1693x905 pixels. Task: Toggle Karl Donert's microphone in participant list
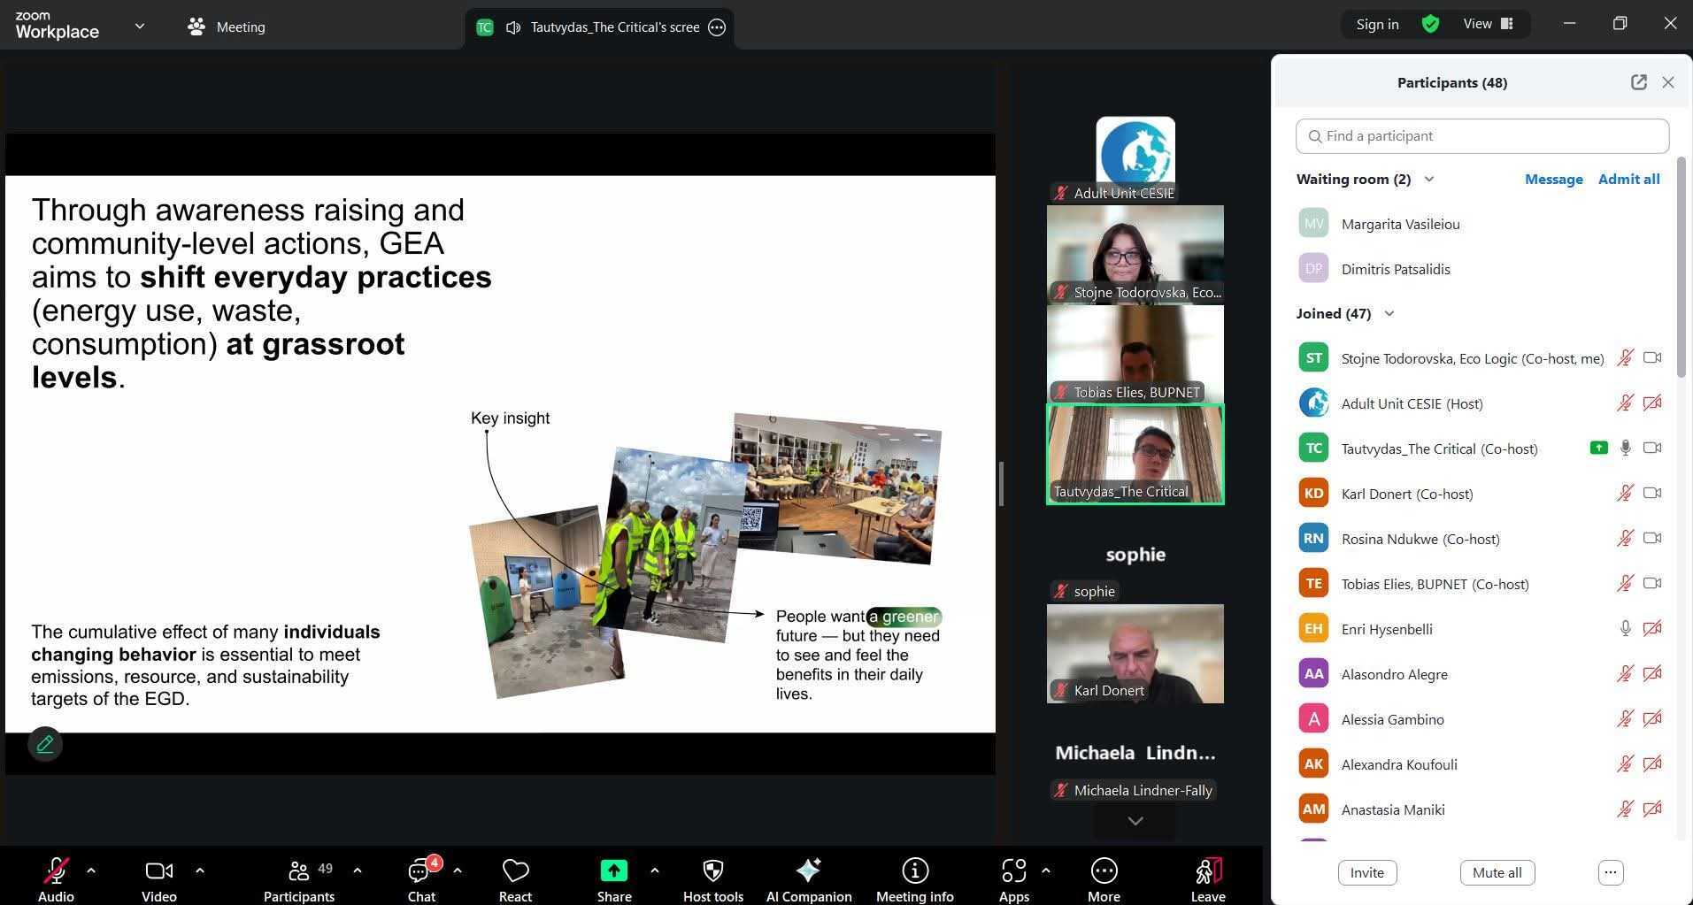coord(1625,494)
